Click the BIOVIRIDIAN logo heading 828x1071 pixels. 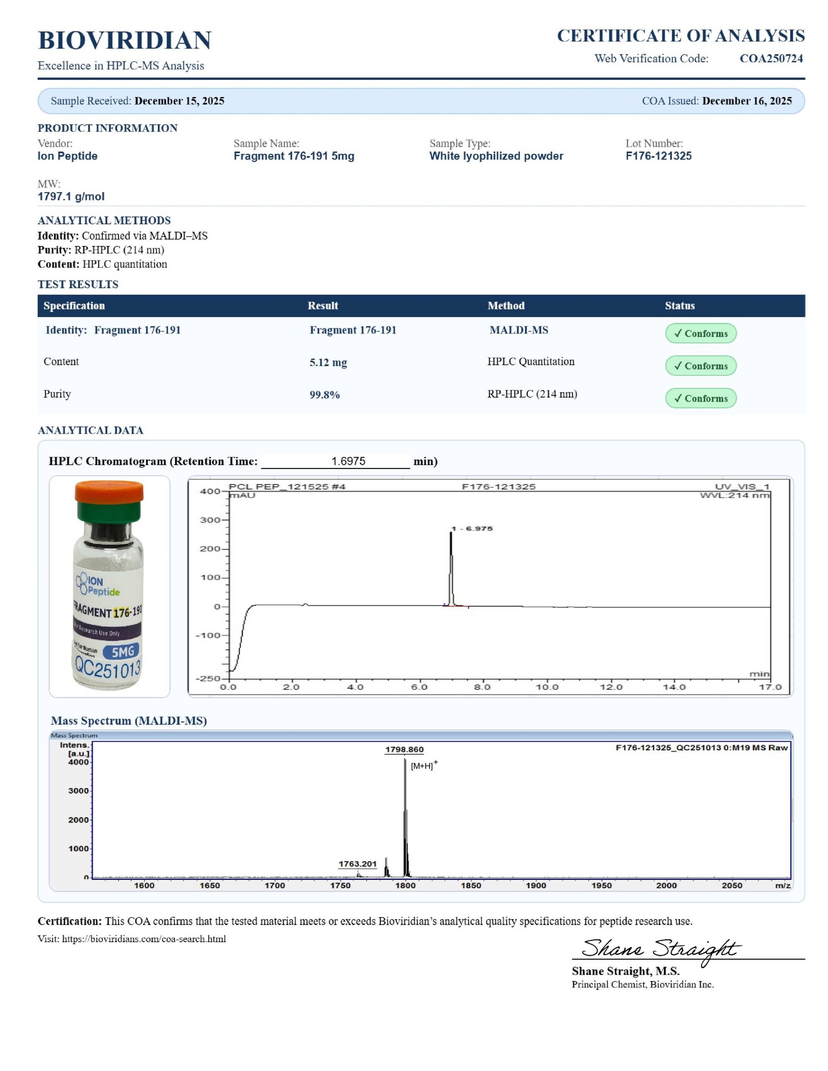click(x=124, y=40)
